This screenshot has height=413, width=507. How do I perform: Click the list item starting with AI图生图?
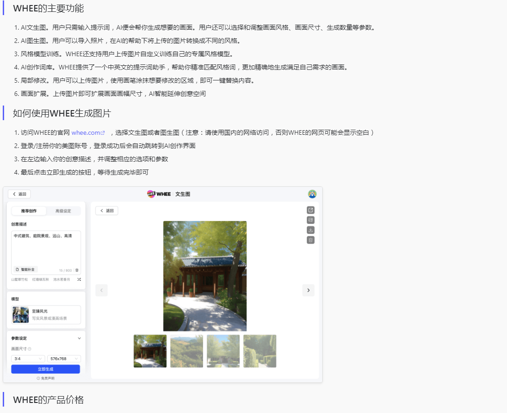(x=131, y=41)
